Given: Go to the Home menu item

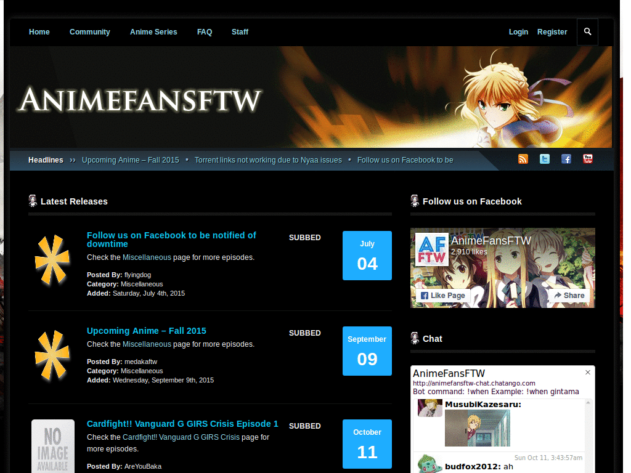Looking at the screenshot, I should pos(39,32).
